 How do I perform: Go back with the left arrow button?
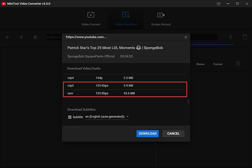click(7, 37)
